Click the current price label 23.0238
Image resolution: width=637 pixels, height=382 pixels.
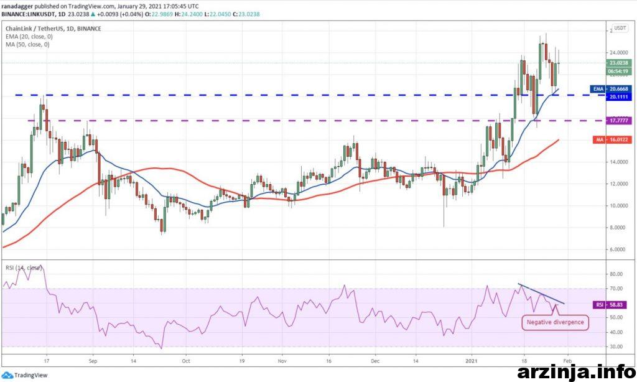[619, 63]
